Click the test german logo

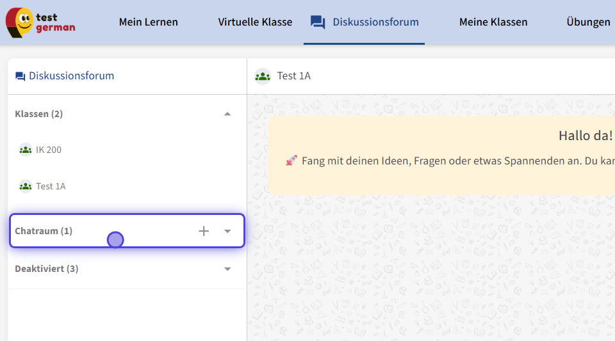point(40,22)
